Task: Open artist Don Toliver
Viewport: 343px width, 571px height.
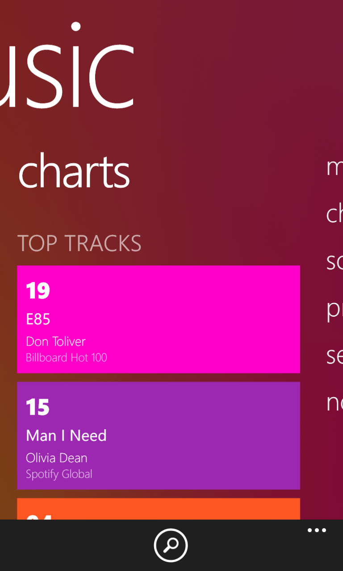Action: click(56, 341)
